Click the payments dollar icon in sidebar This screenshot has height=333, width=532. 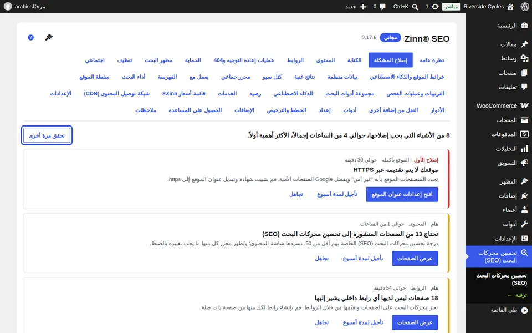pyautogui.click(x=525, y=134)
